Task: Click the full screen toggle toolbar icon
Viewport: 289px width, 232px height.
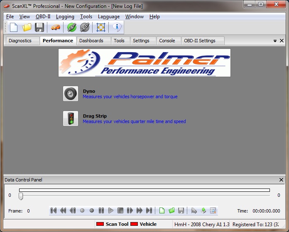Action: (101, 28)
